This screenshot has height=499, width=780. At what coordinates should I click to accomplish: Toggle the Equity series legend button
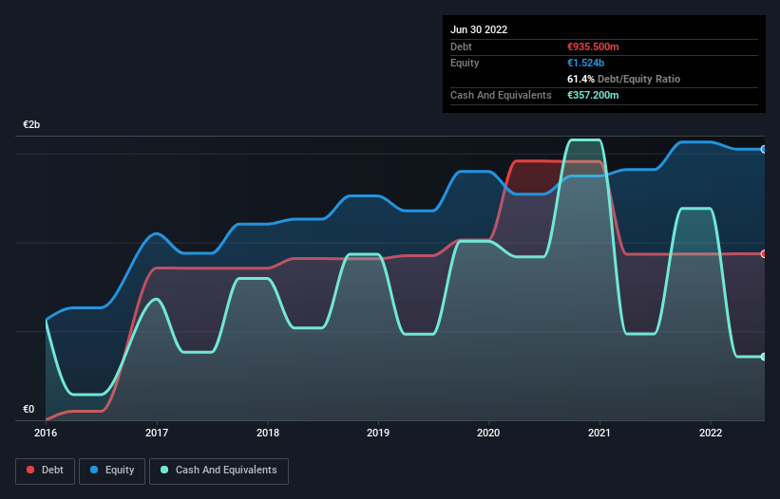(x=112, y=471)
